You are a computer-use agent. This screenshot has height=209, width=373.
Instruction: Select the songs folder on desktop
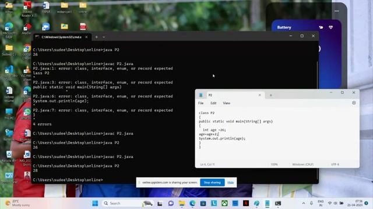tap(9, 7)
